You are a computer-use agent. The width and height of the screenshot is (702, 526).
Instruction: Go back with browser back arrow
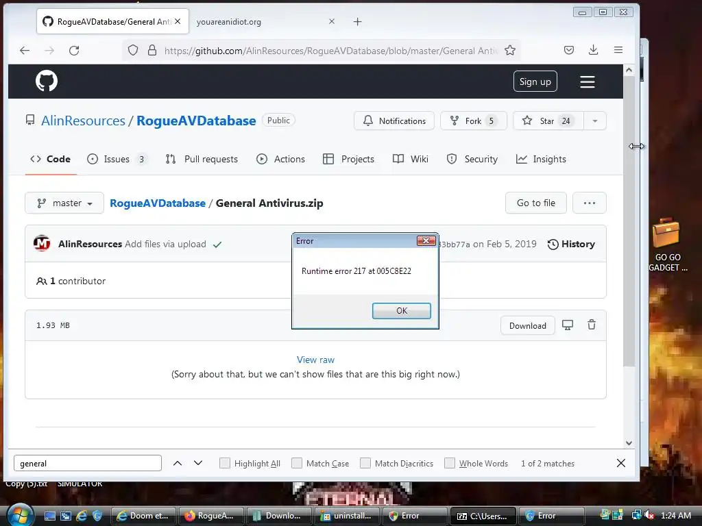[25, 51]
